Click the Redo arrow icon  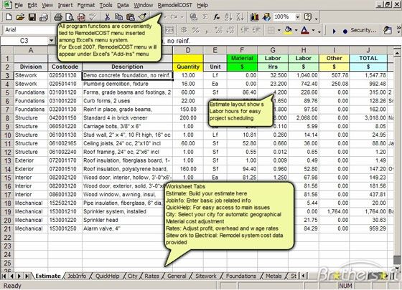(174, 17)
